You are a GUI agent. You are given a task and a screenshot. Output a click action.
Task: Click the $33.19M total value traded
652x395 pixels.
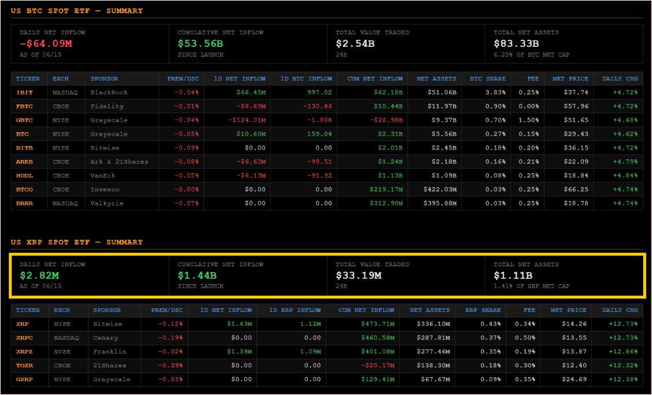click(x=358, y=275)
